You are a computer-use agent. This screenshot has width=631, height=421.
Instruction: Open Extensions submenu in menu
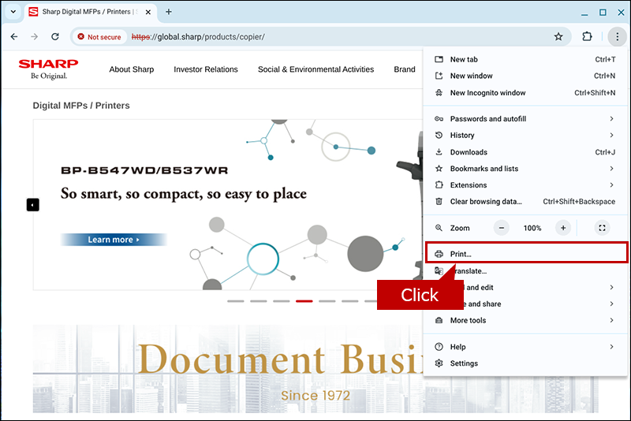tap(525, 185)
